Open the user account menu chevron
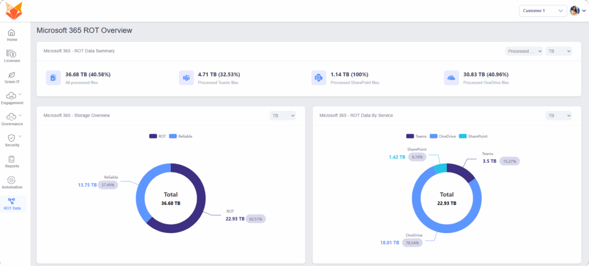Screen dimensions: 589x266 click(584, 11)
